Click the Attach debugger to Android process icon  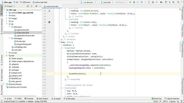click(x=153, y=2)
